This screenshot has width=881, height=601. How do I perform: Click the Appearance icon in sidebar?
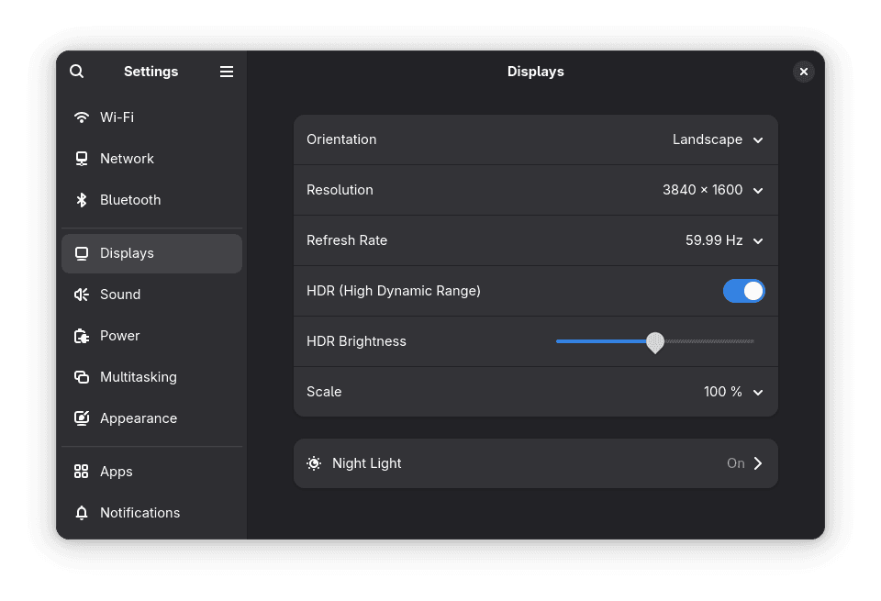(x=82, y=418)
